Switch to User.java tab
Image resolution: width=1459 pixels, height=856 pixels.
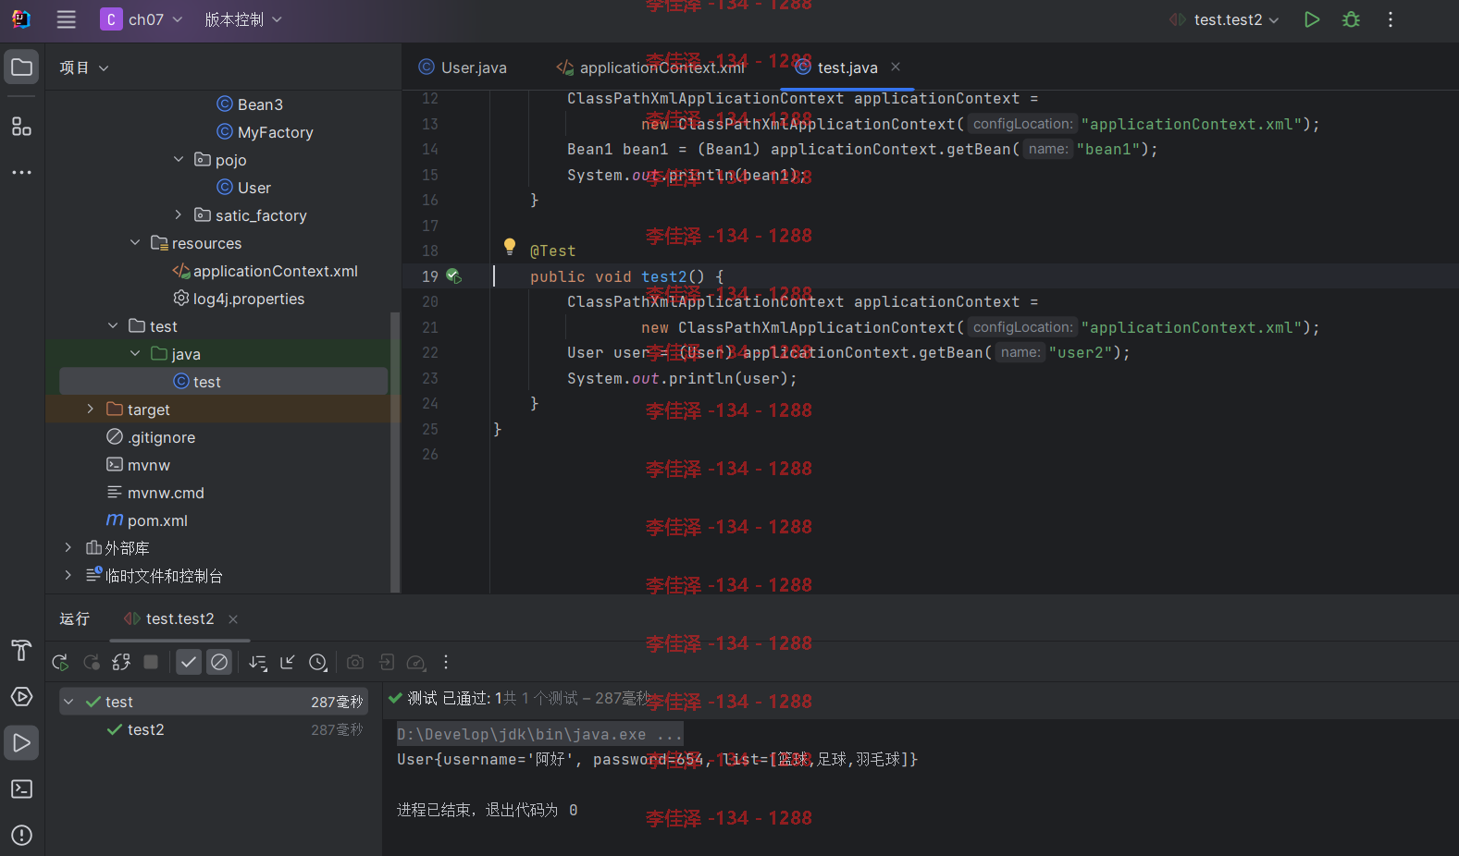[x=463, y=67]
